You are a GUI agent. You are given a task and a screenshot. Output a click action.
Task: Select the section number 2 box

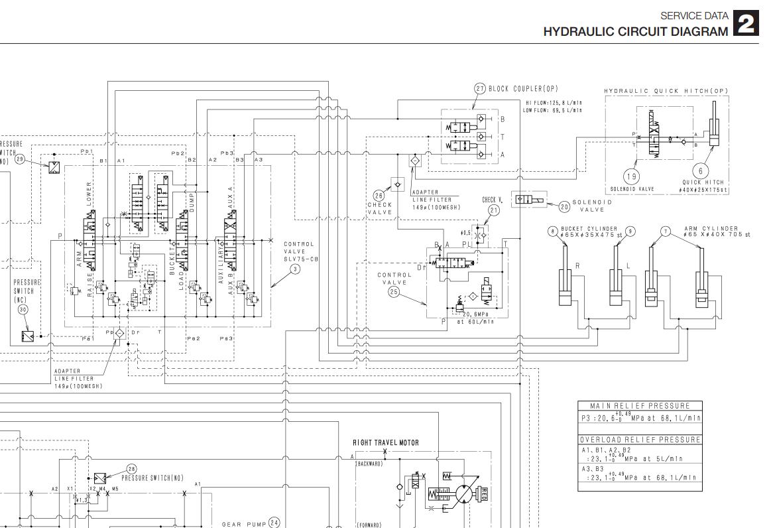click(x=746, y=23)
